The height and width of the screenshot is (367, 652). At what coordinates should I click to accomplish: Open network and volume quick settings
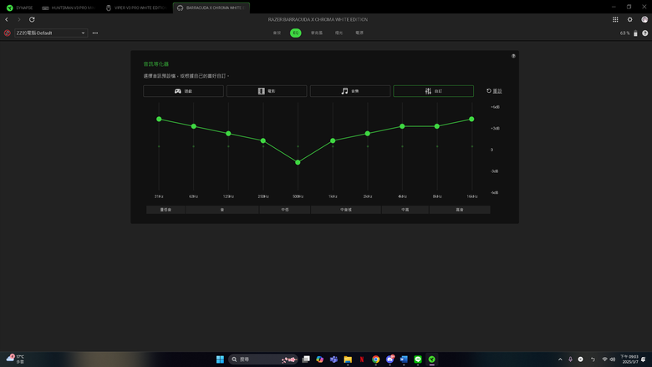point(609,359)
